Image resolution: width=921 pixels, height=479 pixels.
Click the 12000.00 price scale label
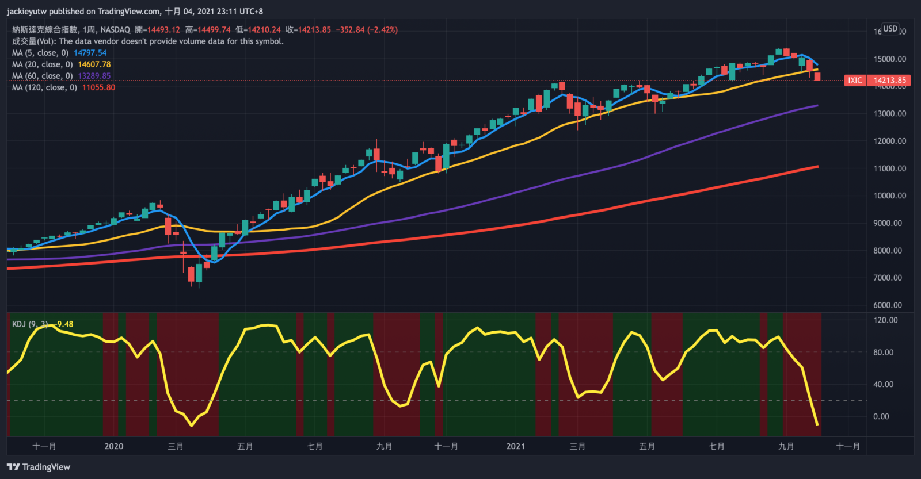click(x=889, y=141)
